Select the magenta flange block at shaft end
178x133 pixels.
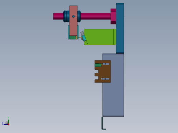113,16
